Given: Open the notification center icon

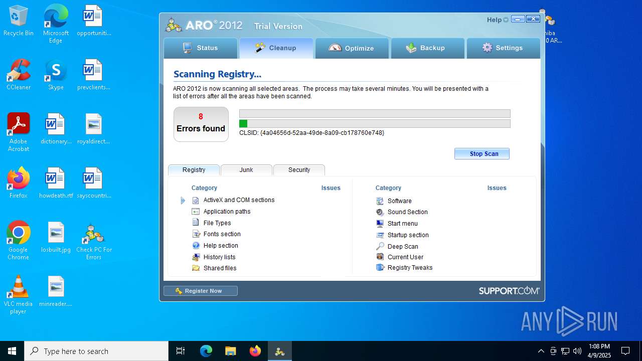Looking at the screenshot, I should click(625, 351).
